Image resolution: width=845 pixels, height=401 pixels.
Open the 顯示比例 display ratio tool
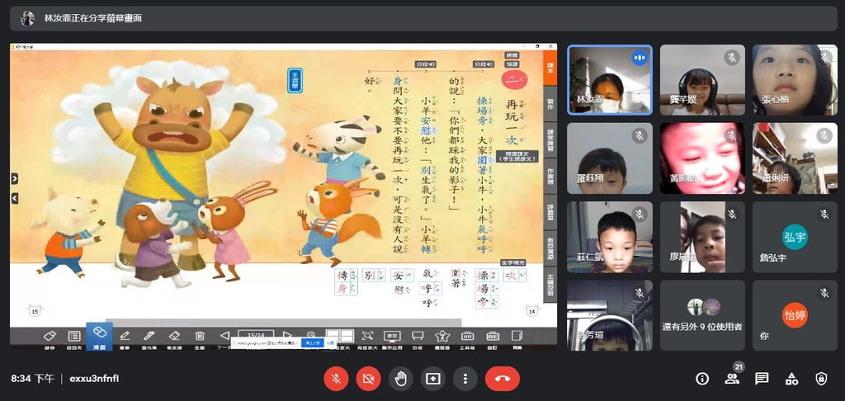tap(392, 337)
